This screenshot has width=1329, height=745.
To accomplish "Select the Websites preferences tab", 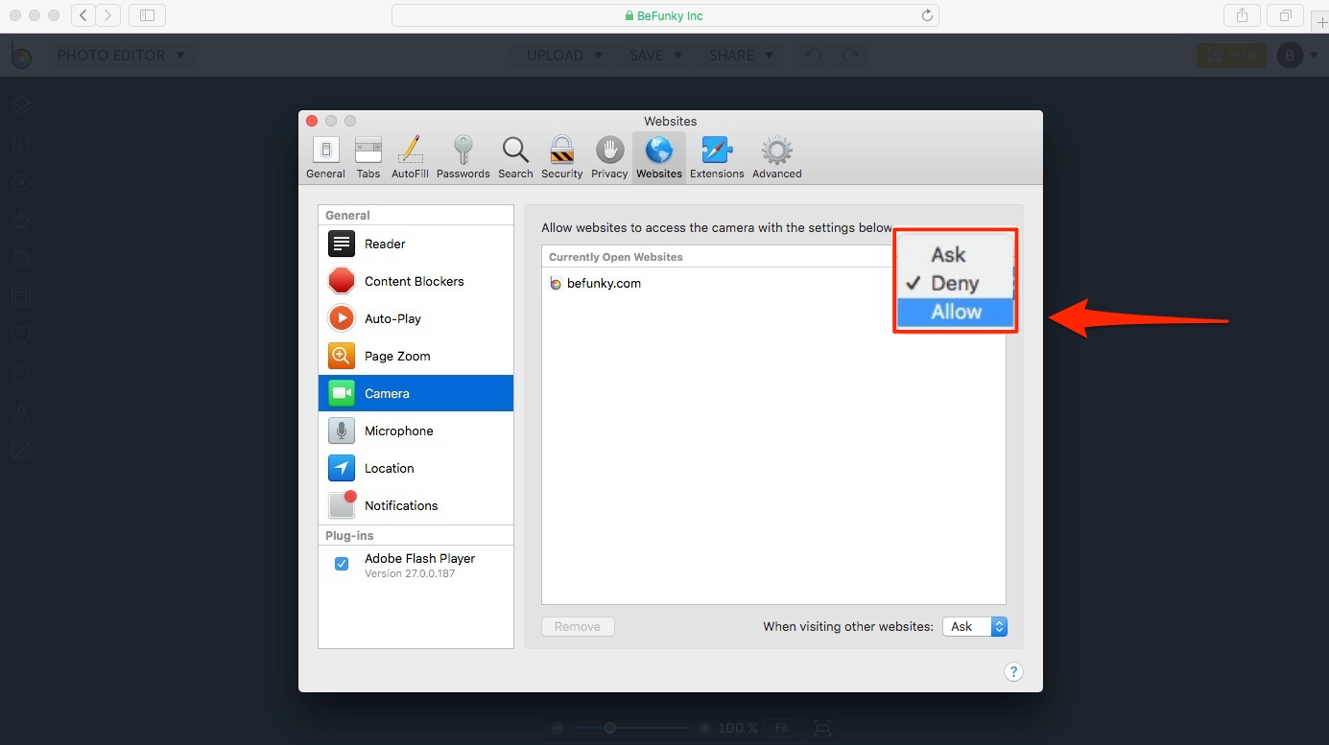I will [659, 157].
